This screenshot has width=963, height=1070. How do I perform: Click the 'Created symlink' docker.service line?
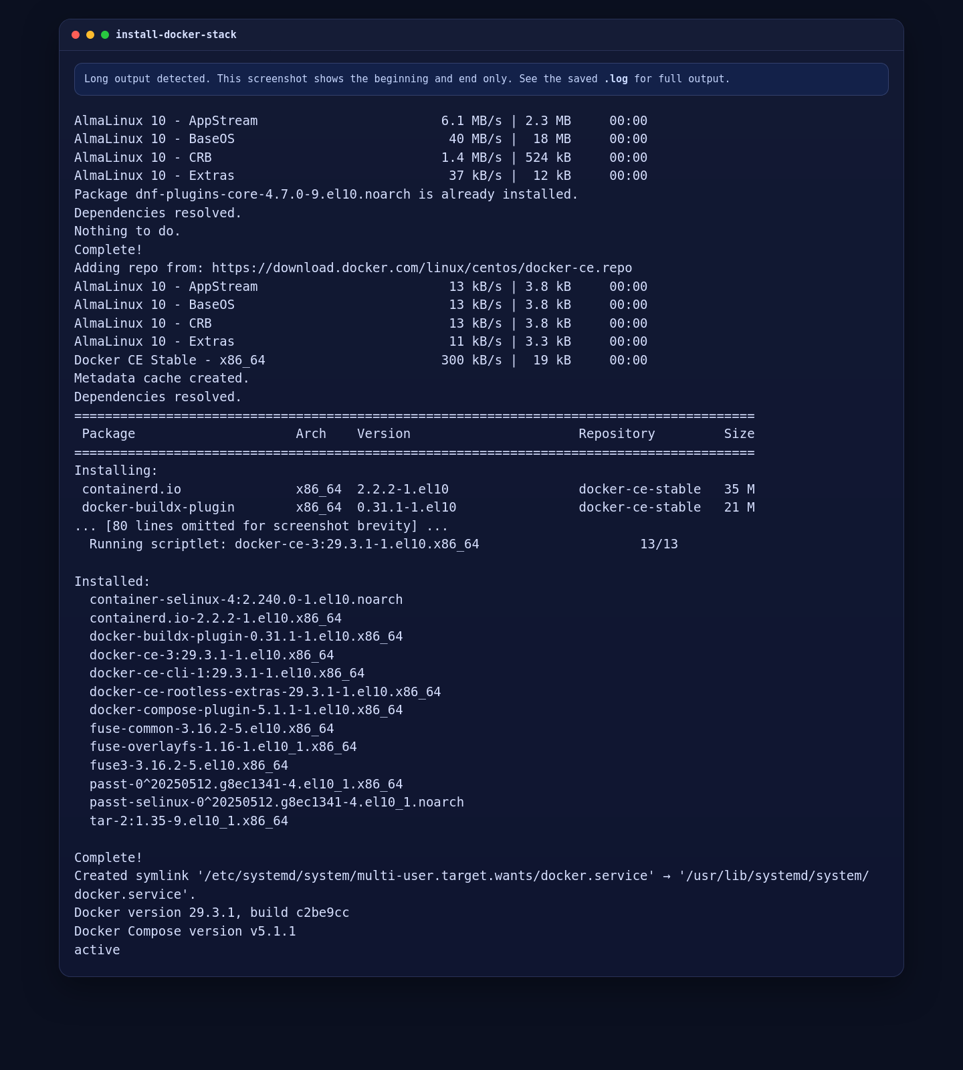click(x=471, y=885)
